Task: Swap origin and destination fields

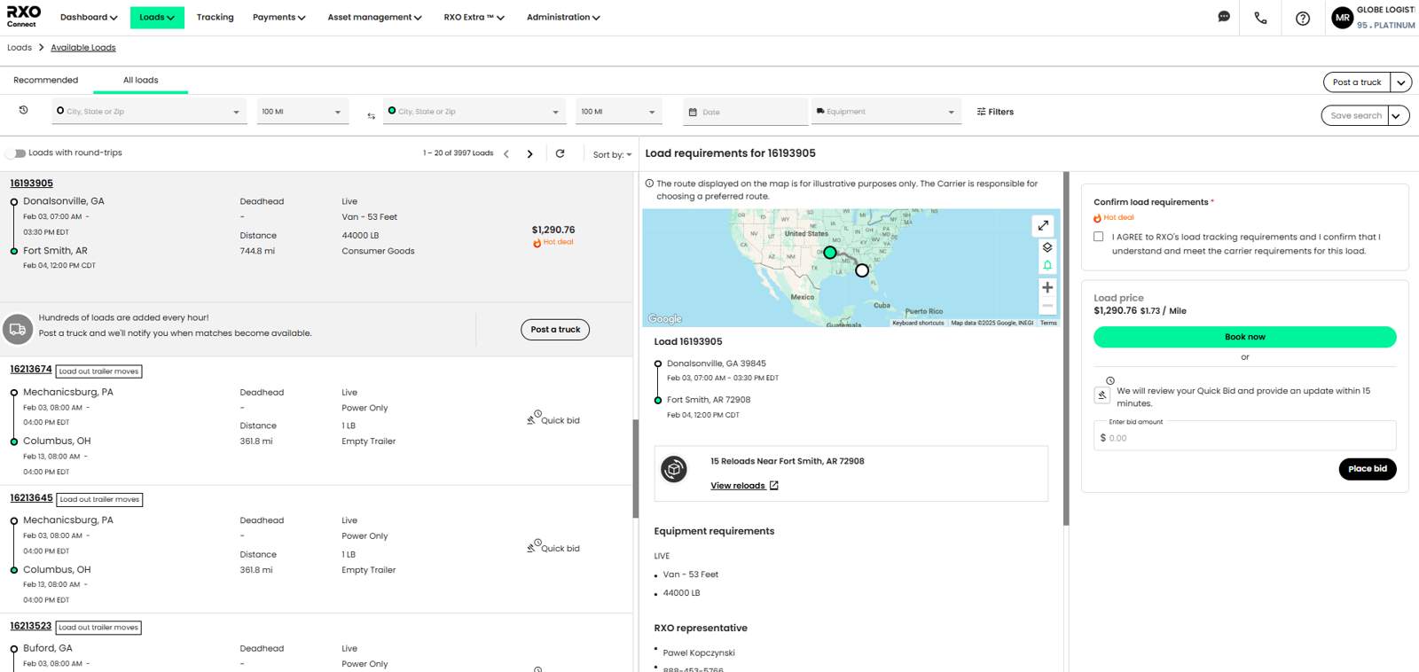Action: 371,115
